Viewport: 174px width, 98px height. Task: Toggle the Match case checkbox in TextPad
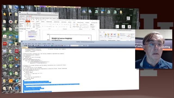point(82,45)
